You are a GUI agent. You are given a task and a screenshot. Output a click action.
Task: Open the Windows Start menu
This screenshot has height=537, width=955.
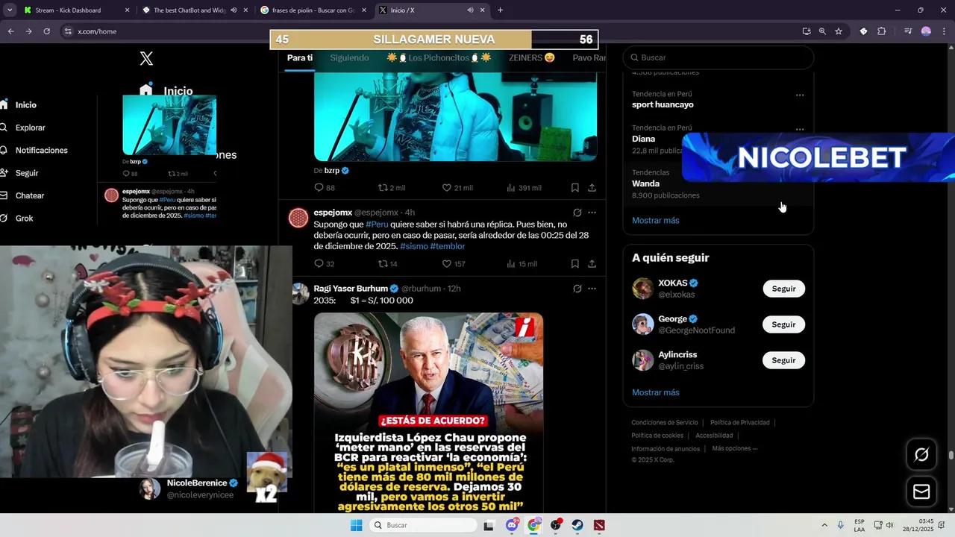(357, 525)
